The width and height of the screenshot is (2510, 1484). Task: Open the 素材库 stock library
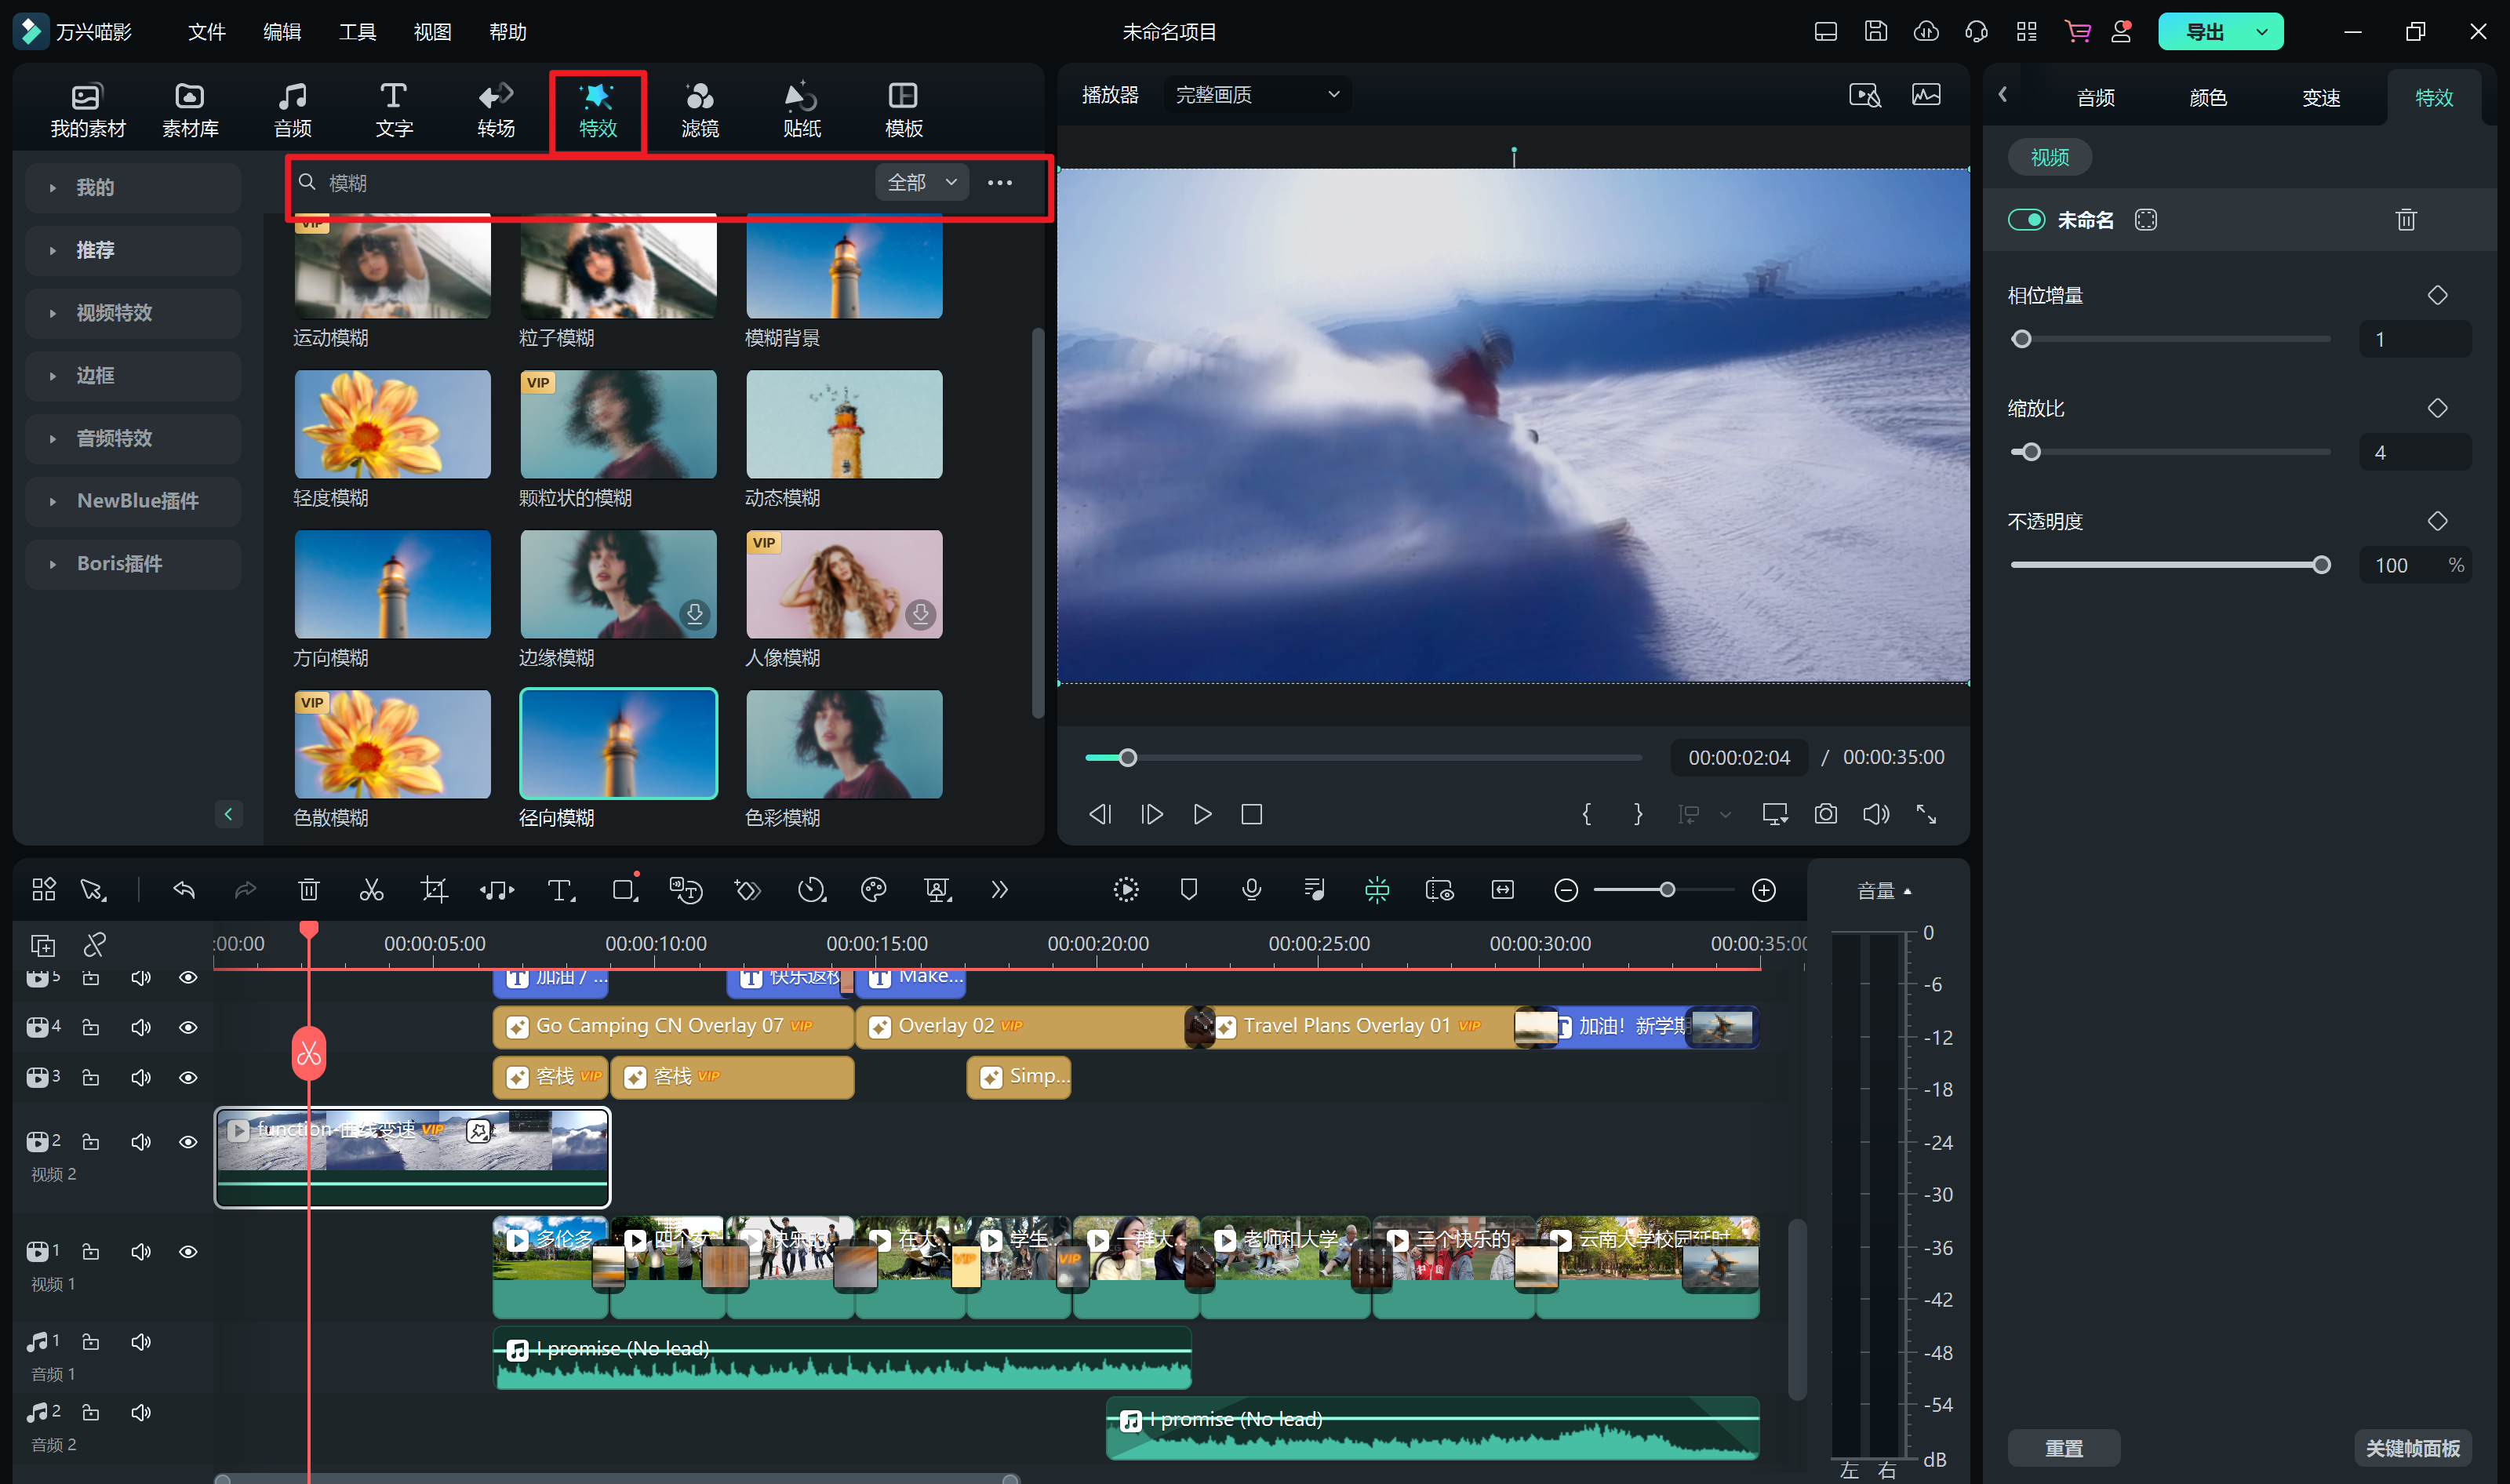point(190,110)
